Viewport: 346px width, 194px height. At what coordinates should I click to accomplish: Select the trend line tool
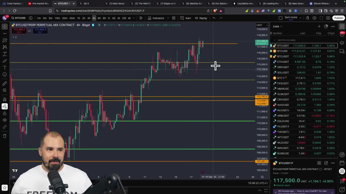coord(5,33)
